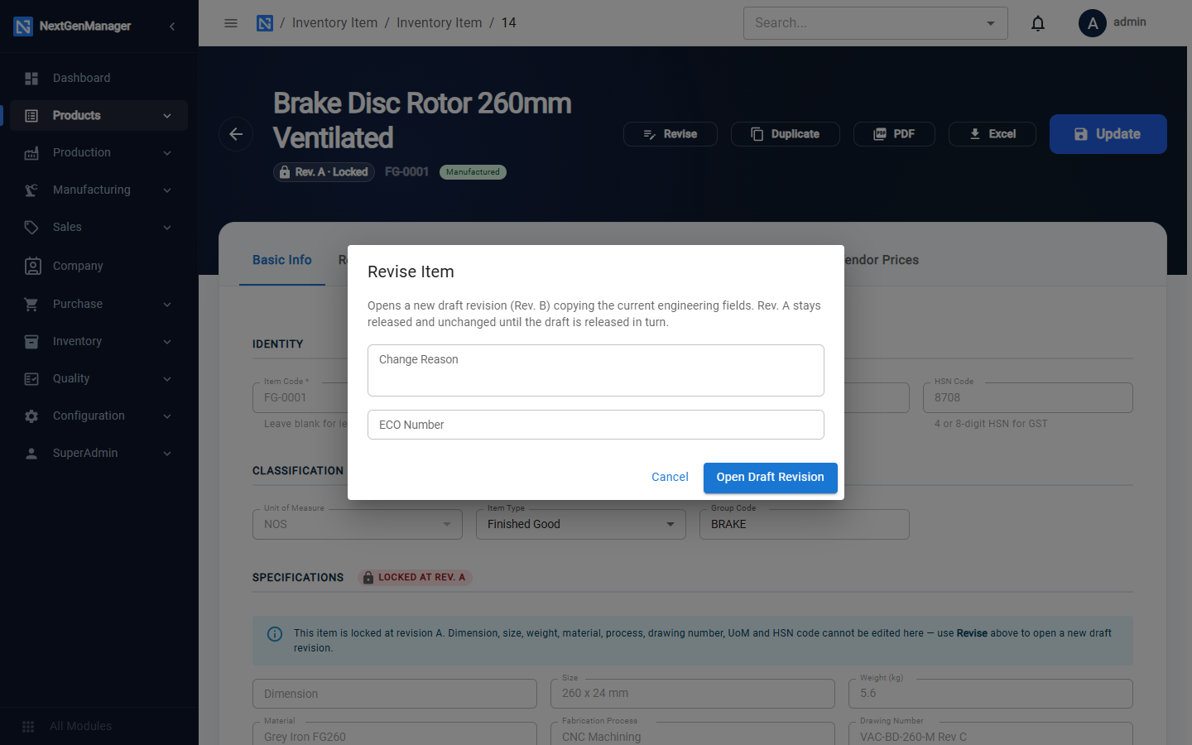Download item as Excel
This screenshot has height=745, width=1192.
pos(993,134)
